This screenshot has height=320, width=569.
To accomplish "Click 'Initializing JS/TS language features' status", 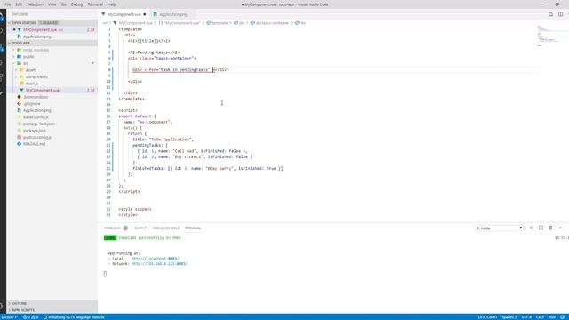I will coord(74,317).
